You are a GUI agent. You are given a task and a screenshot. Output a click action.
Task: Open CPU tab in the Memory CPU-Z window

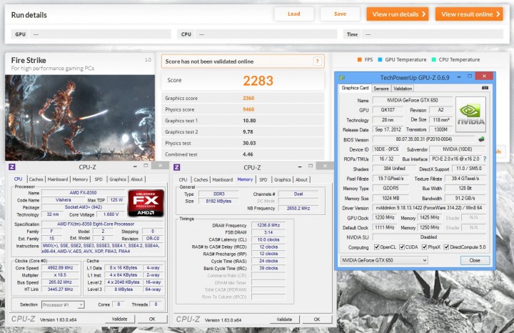click(183, 179)
